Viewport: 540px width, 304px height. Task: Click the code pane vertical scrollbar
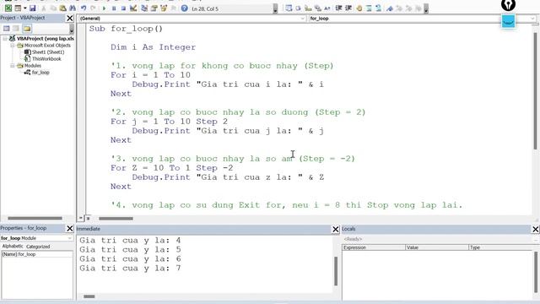536,91
